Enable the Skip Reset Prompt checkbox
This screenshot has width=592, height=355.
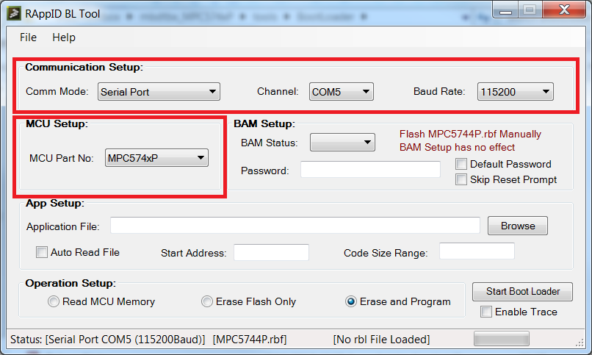[x=461, y=179]
